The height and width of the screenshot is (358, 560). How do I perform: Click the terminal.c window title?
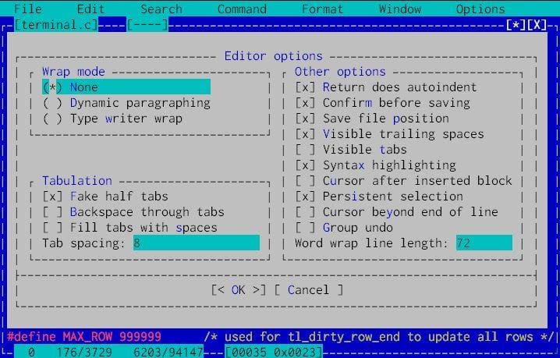coord(56,25)
